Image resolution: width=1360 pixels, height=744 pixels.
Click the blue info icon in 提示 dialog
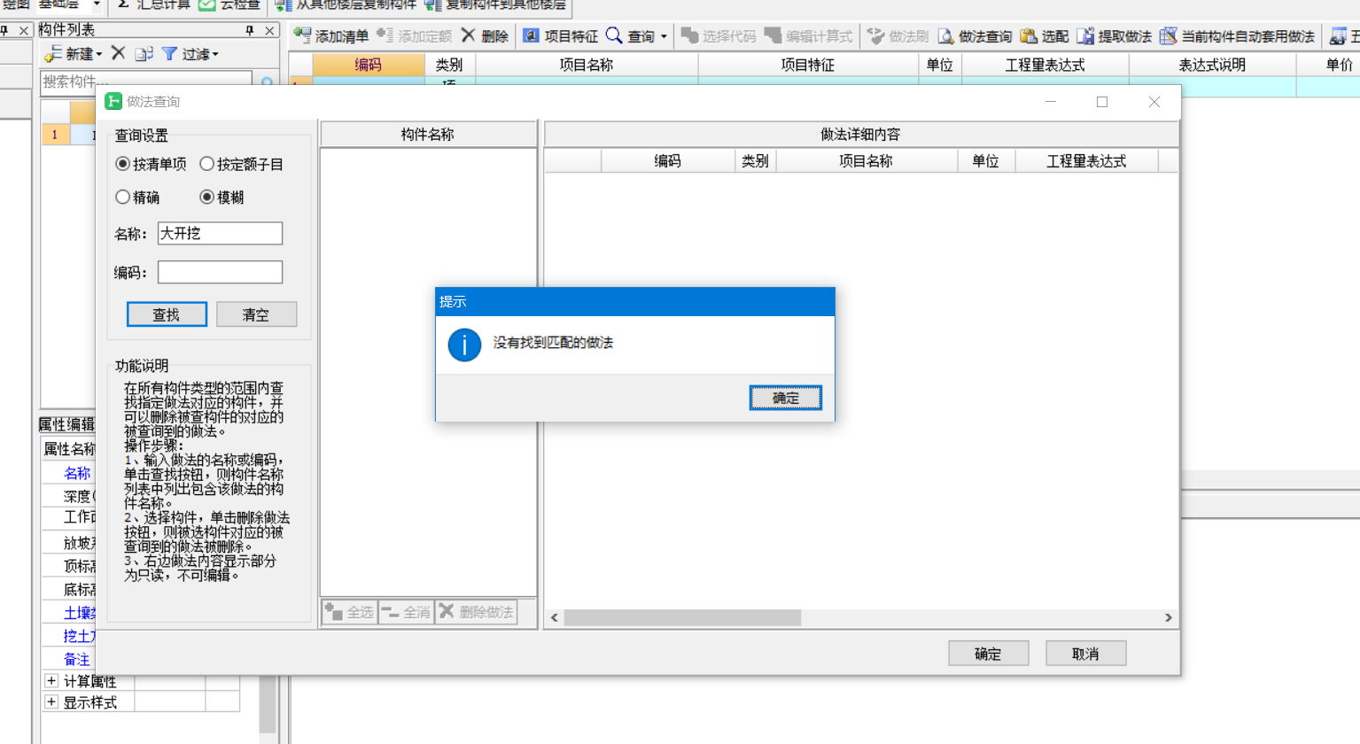coord(464,345)
